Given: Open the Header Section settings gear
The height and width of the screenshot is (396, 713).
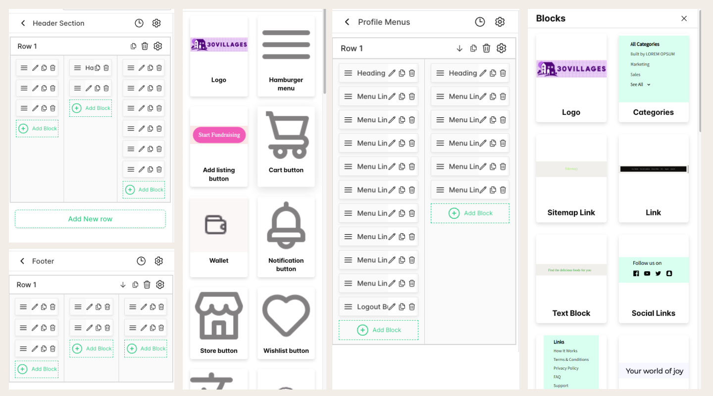Looking at the screenshot, I should (156, 23).
